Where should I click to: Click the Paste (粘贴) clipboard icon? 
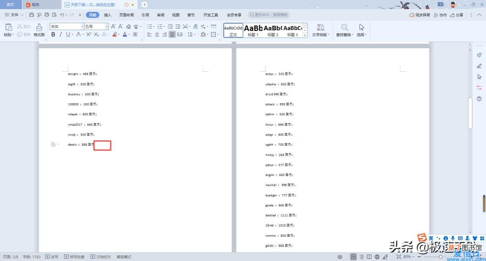pyautogui.click(x=8, y=27)
